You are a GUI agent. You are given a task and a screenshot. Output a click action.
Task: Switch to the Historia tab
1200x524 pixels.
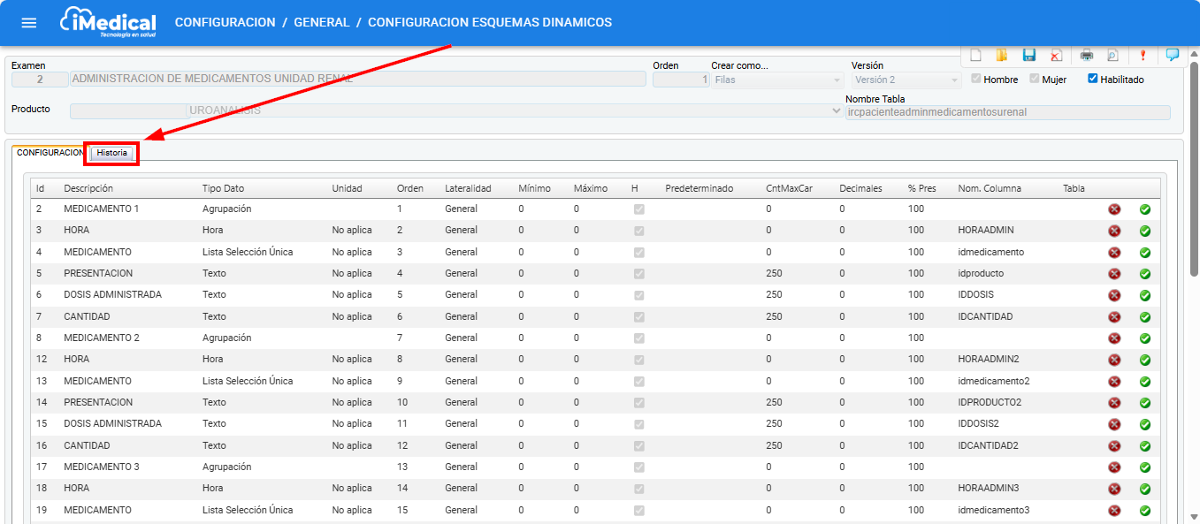112,154
